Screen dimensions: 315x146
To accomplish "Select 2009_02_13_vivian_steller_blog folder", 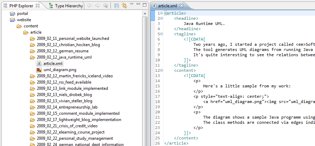I will click(64, 101).
